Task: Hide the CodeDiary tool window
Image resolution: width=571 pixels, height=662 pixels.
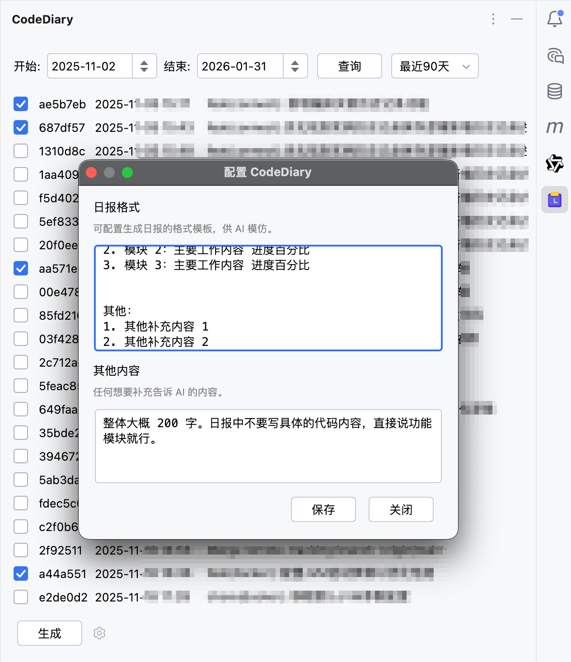Action: pos(517,19)
